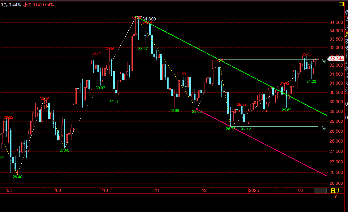Click the 27.66 low price label

coord(64,150)
